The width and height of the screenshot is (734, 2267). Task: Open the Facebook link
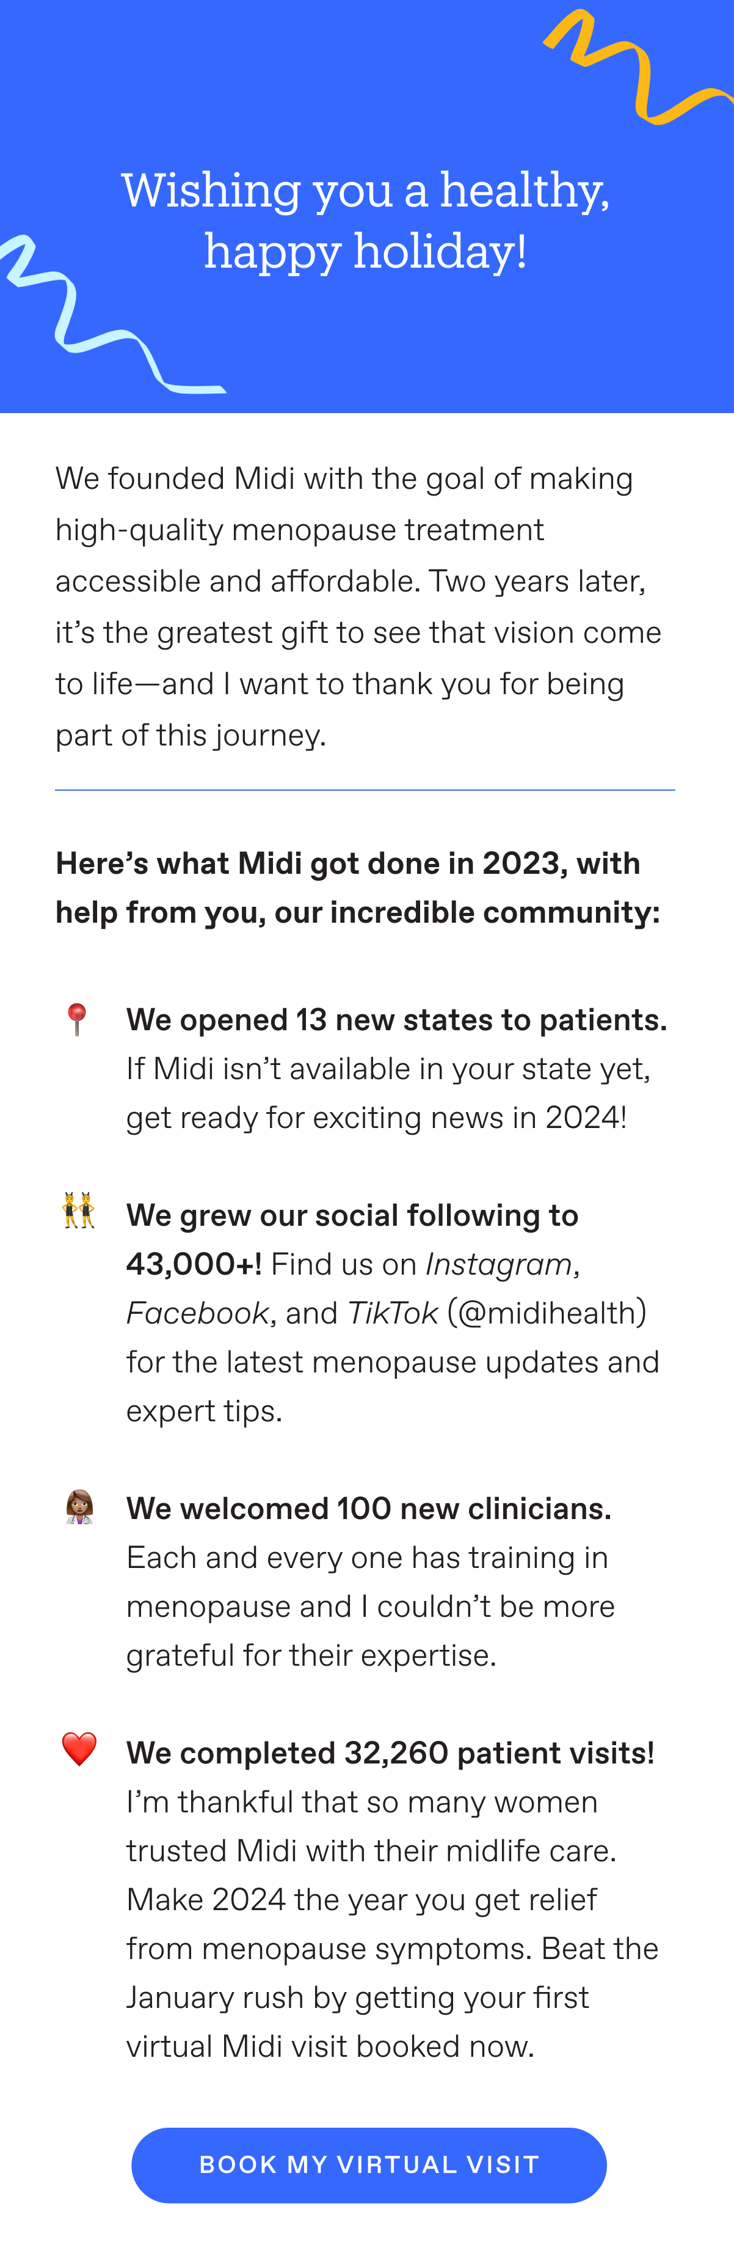pyautogui.click(x=198, y=1312)
